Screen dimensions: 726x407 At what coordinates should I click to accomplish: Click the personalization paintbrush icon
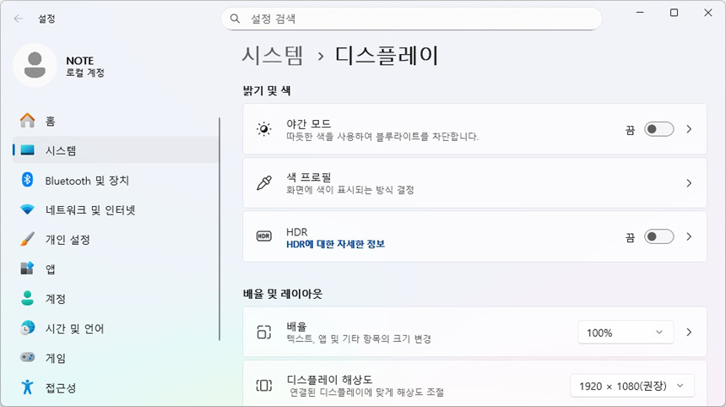point(28,239)
